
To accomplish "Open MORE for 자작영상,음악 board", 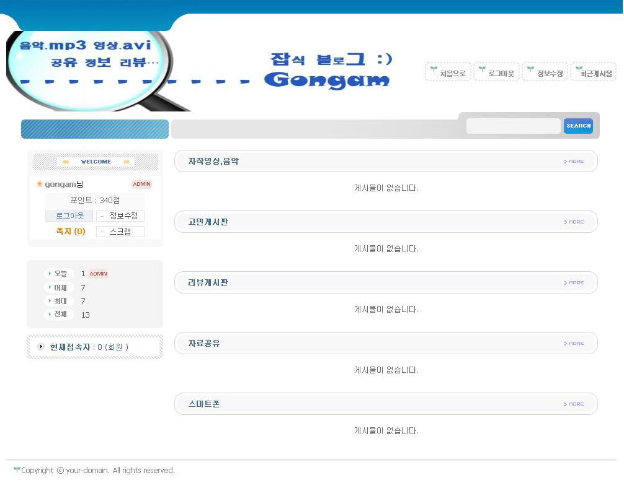I will 574,162.
